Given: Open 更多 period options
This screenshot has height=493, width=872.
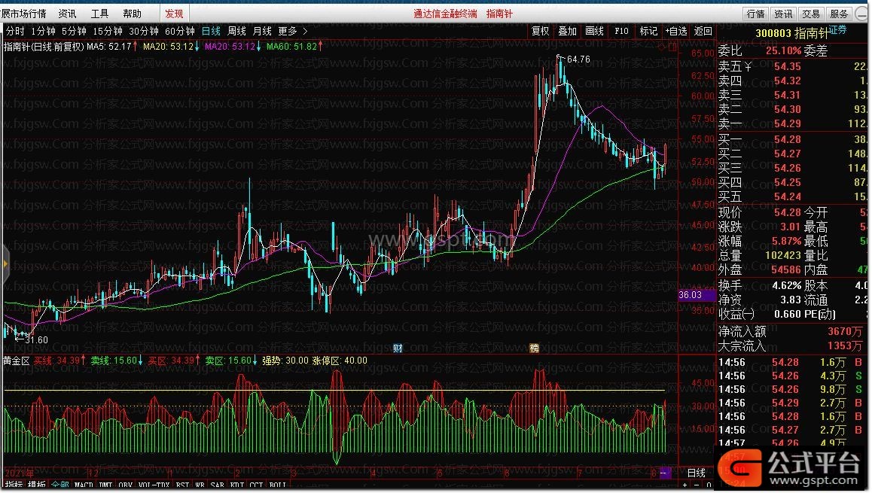Looking at the screenshot, I should (288, 31).
